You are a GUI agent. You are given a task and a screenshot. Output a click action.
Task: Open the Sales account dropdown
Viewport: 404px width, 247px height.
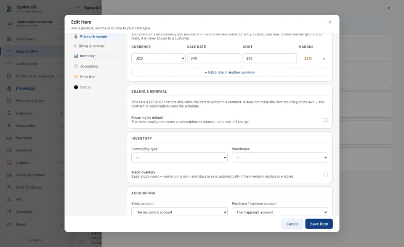tap(179, 212)
